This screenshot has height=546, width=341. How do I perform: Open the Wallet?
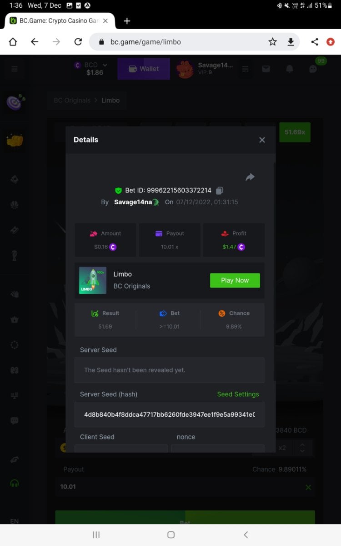coord(144,69)
